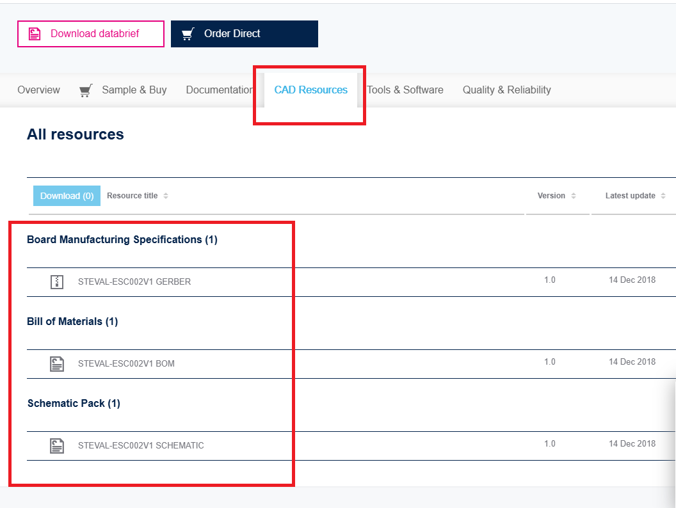676x508 pixels.
Task: Open the STEVAL-ESC002V1 SCHEMATIC resource link
Action: pyautogui.click(x=141, y=445)
